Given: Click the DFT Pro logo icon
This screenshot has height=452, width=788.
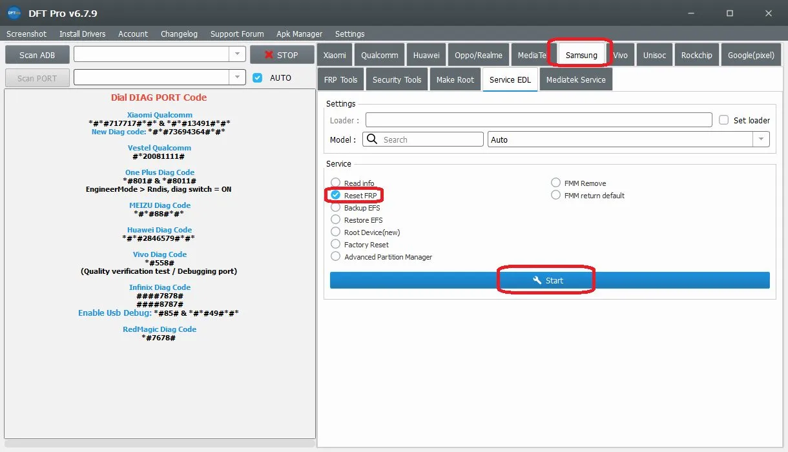Looking at the screenshot, I should click(14, 13).
